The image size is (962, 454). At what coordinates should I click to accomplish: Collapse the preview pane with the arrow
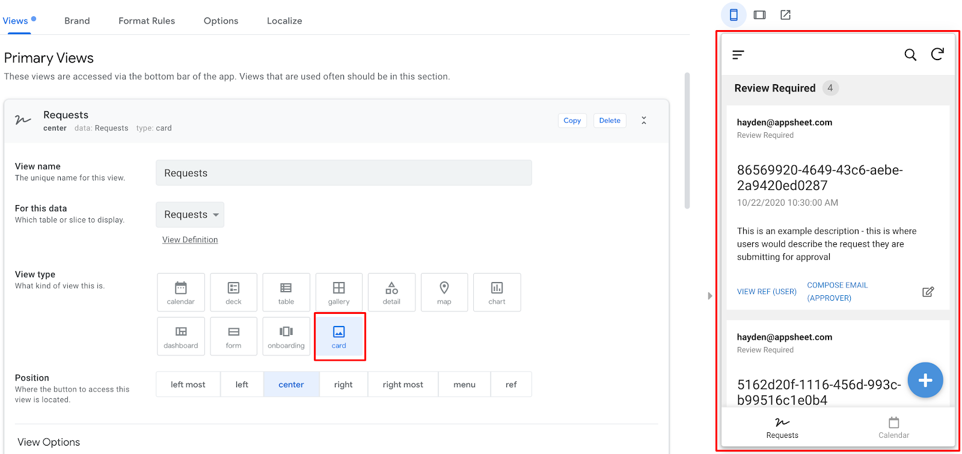click(709, 296)
